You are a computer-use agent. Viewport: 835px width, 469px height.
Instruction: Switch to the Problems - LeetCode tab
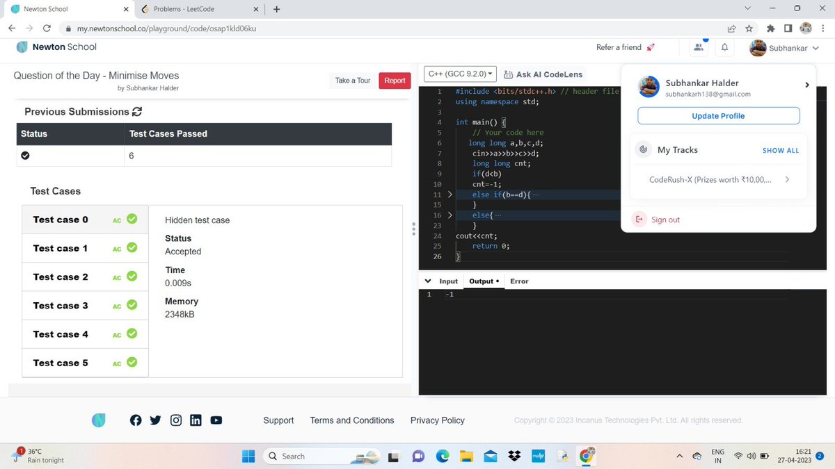(x=198, y=10)
